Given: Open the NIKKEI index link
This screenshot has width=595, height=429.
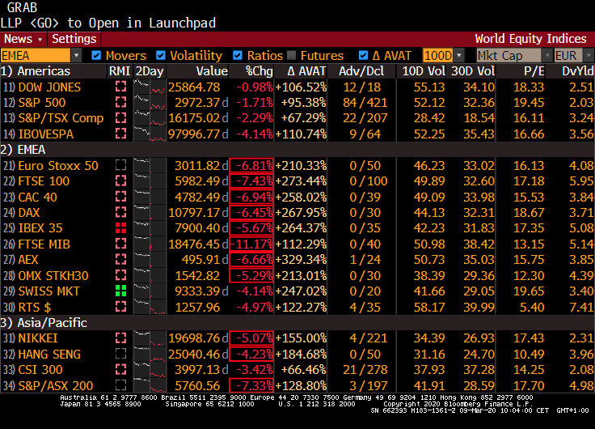Looking at the screenshot, I should tap(38, 338).
